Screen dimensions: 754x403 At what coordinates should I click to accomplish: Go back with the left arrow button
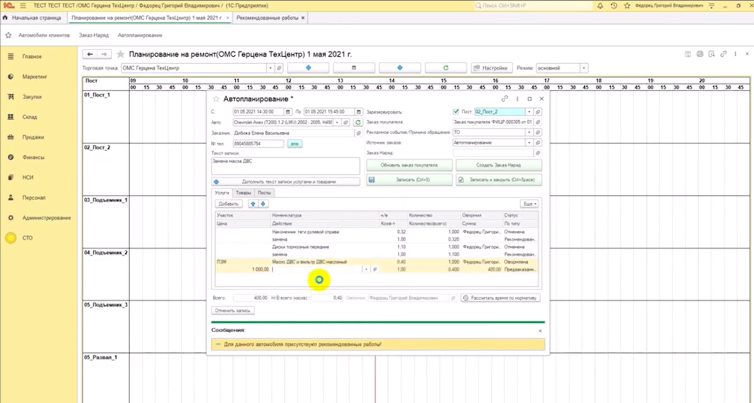tap(90, 54)
